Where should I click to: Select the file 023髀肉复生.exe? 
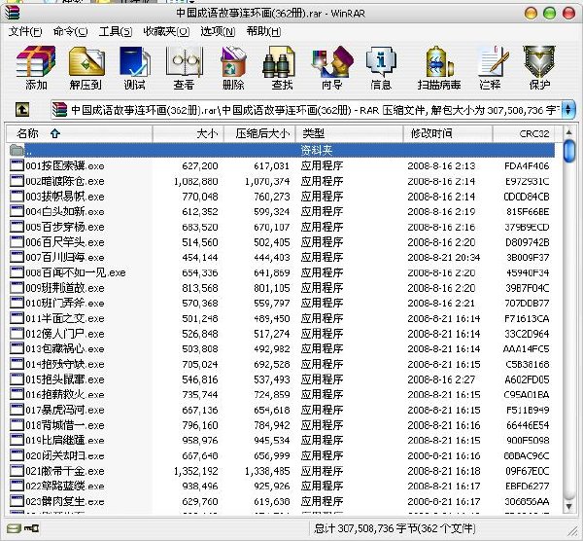65,501
